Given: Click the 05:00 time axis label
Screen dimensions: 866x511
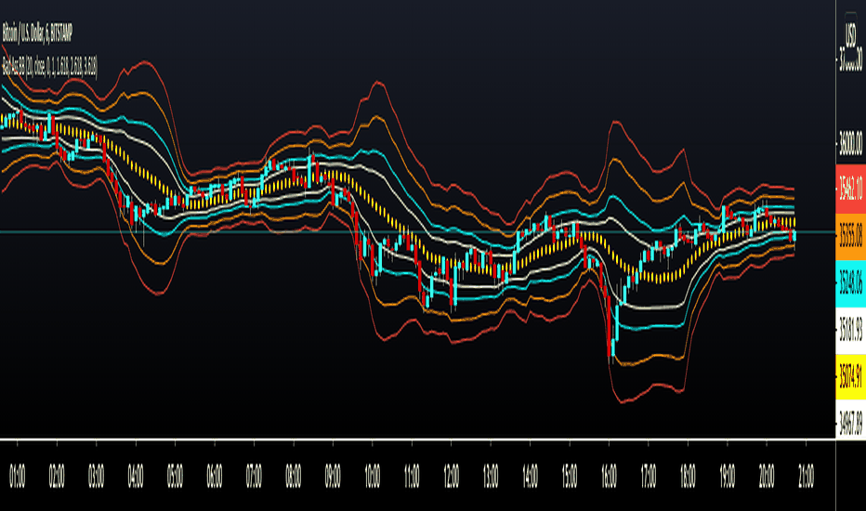Looking at the screenshot, I should click(x=175, y=476).
